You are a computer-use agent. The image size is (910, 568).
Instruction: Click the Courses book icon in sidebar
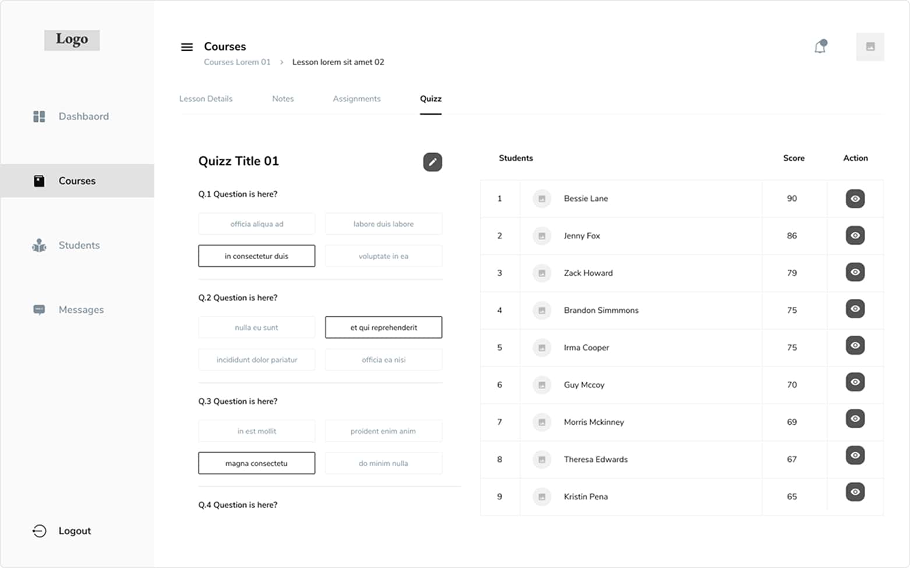coord(39,181)
